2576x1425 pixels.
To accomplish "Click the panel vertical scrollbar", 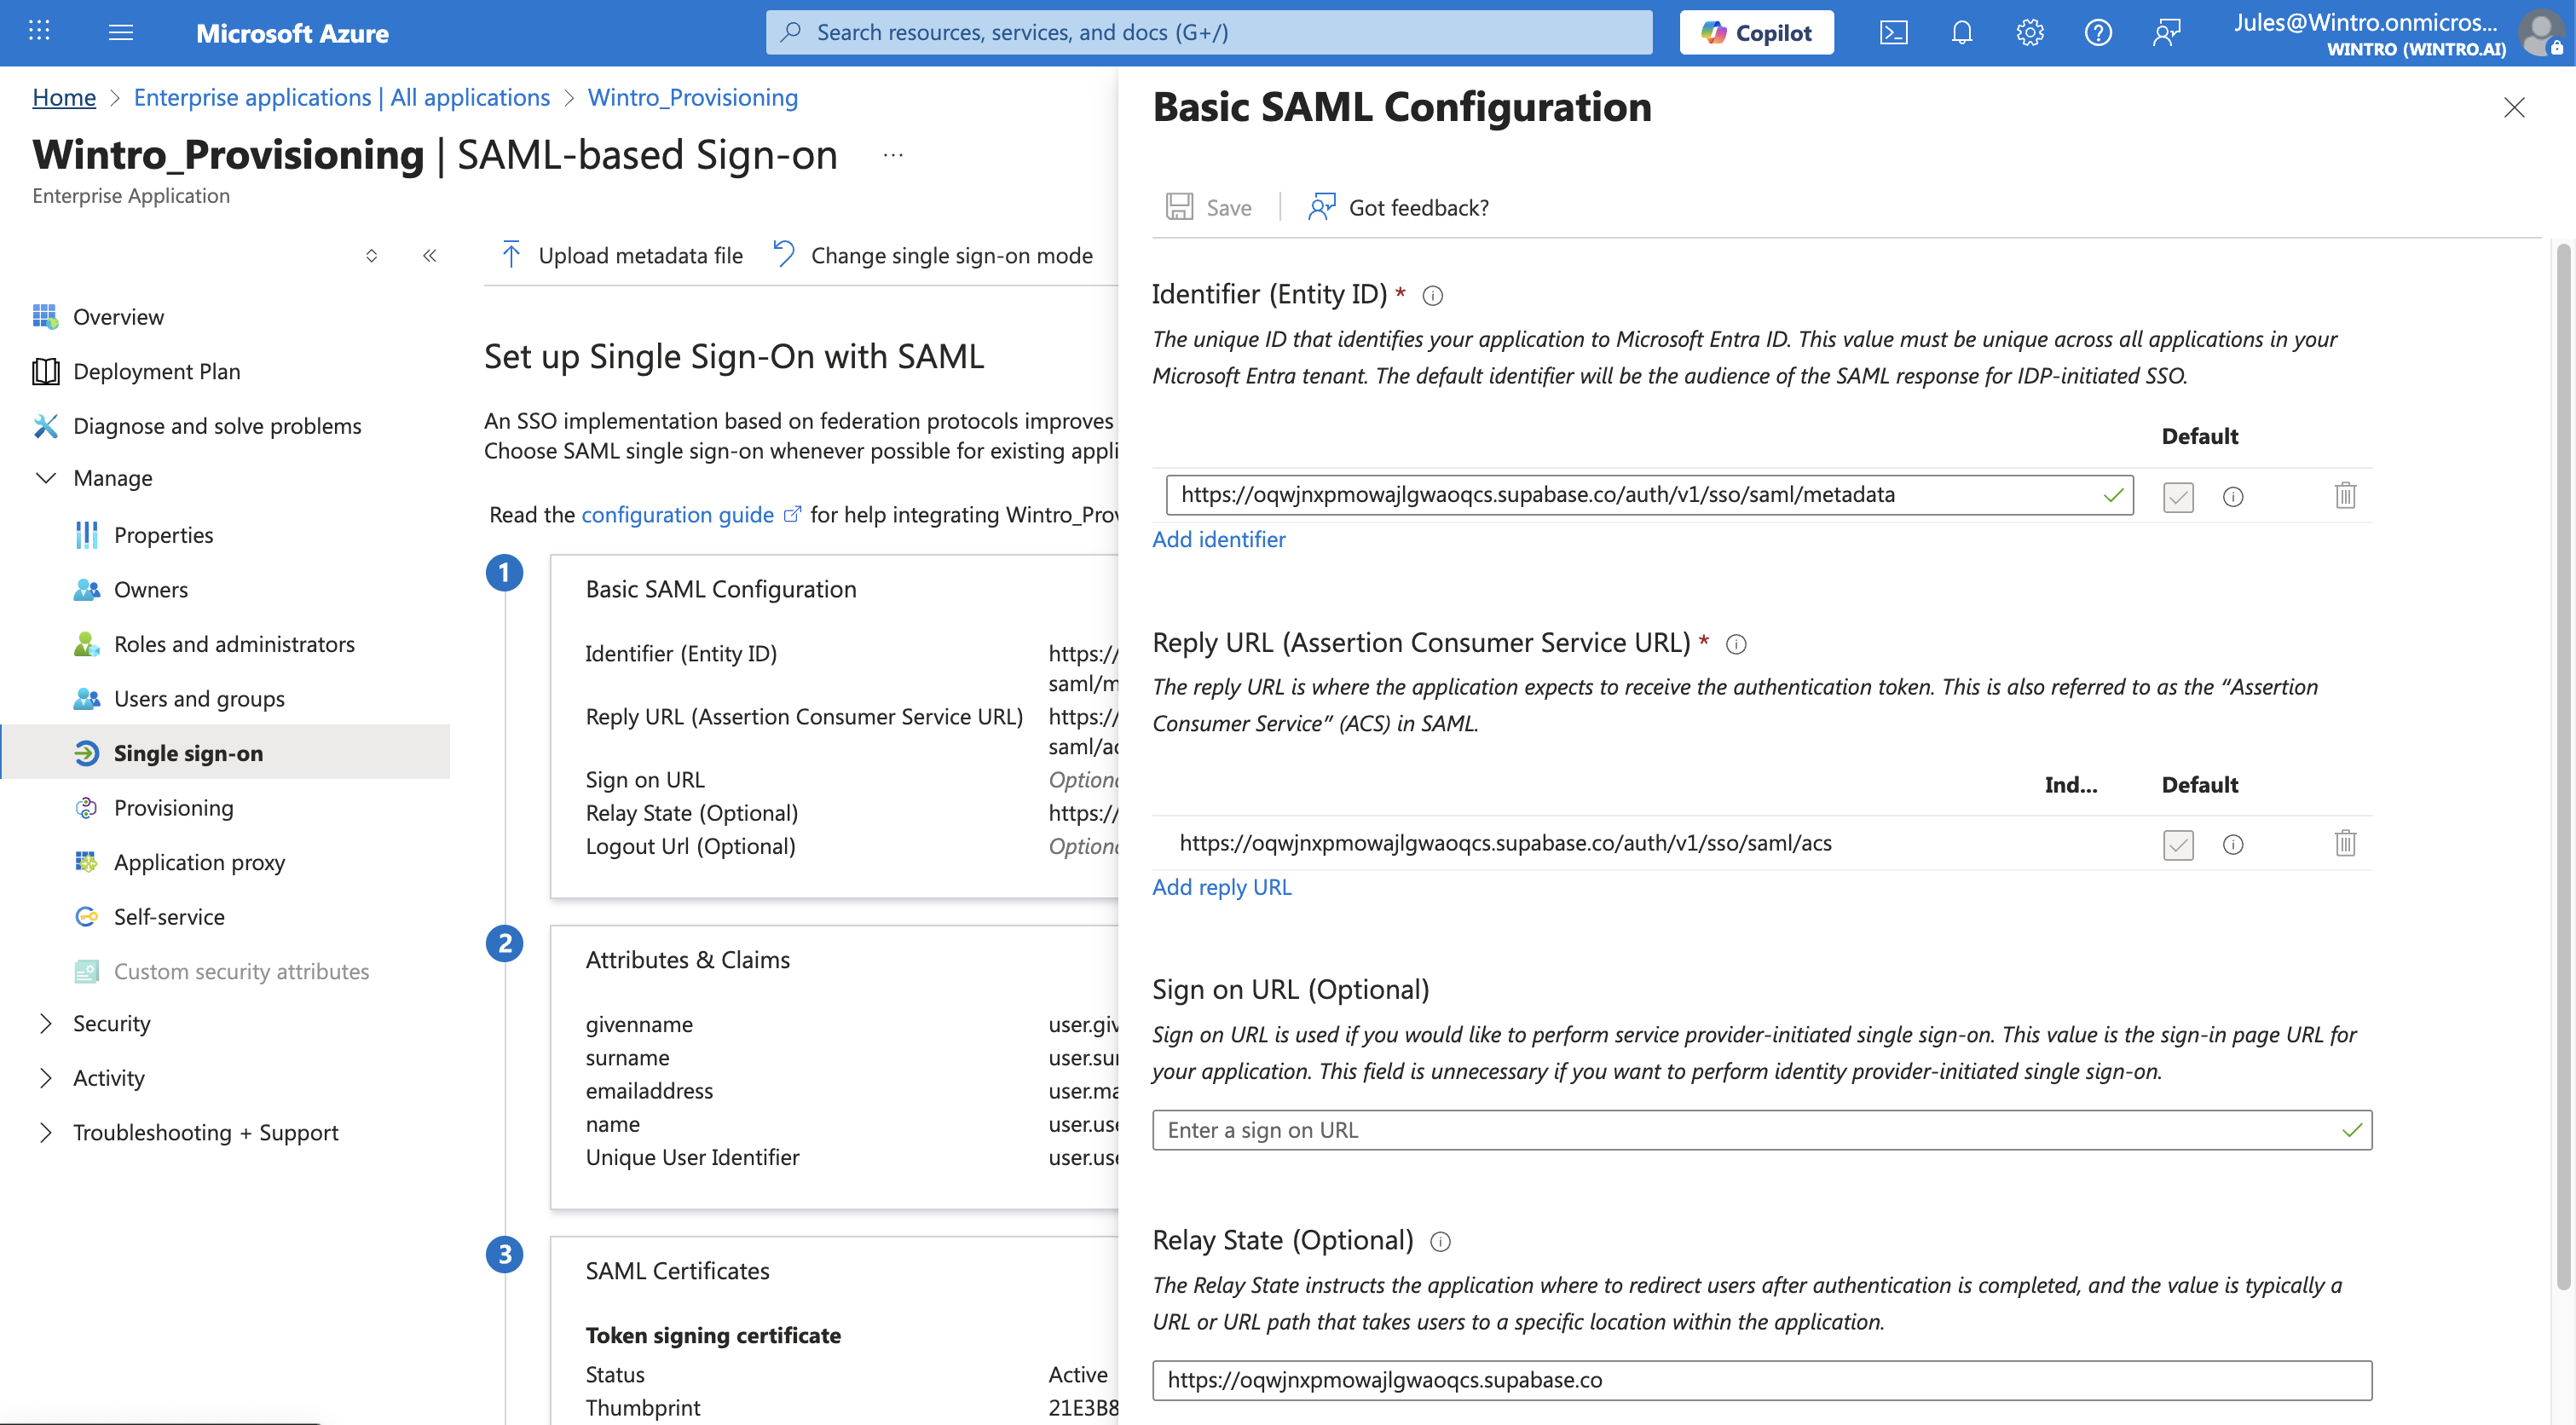I will [x=2563, y=765].
